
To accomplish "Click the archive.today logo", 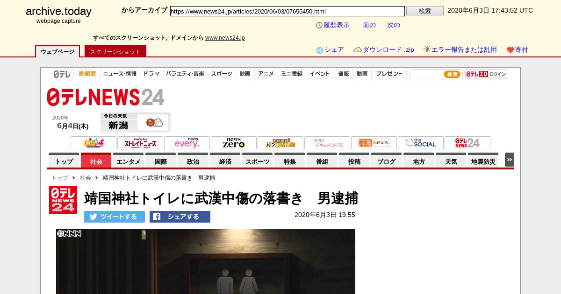I will click(58, 12).
